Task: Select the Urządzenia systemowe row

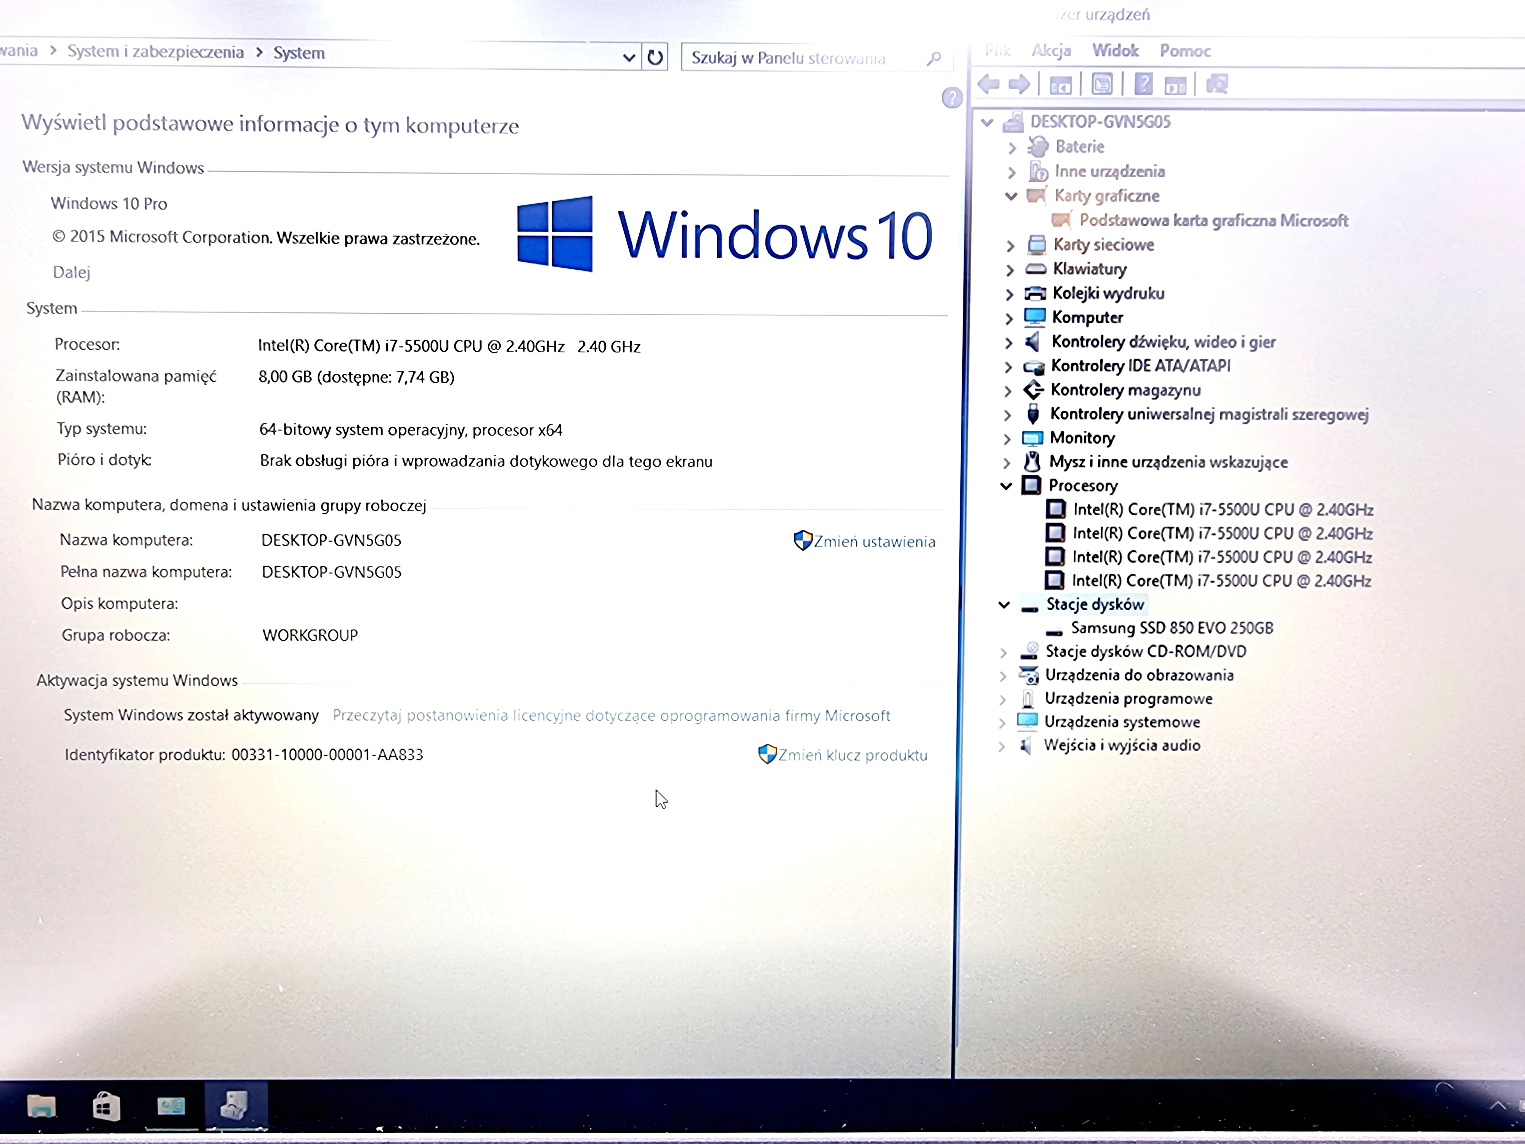Action: (1122, 722)
